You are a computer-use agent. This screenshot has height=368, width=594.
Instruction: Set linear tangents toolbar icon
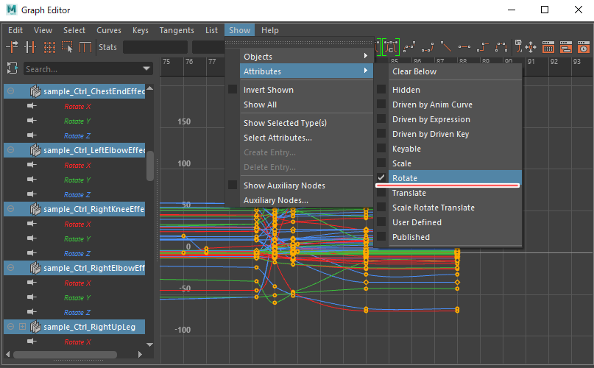tap(446, 47)
